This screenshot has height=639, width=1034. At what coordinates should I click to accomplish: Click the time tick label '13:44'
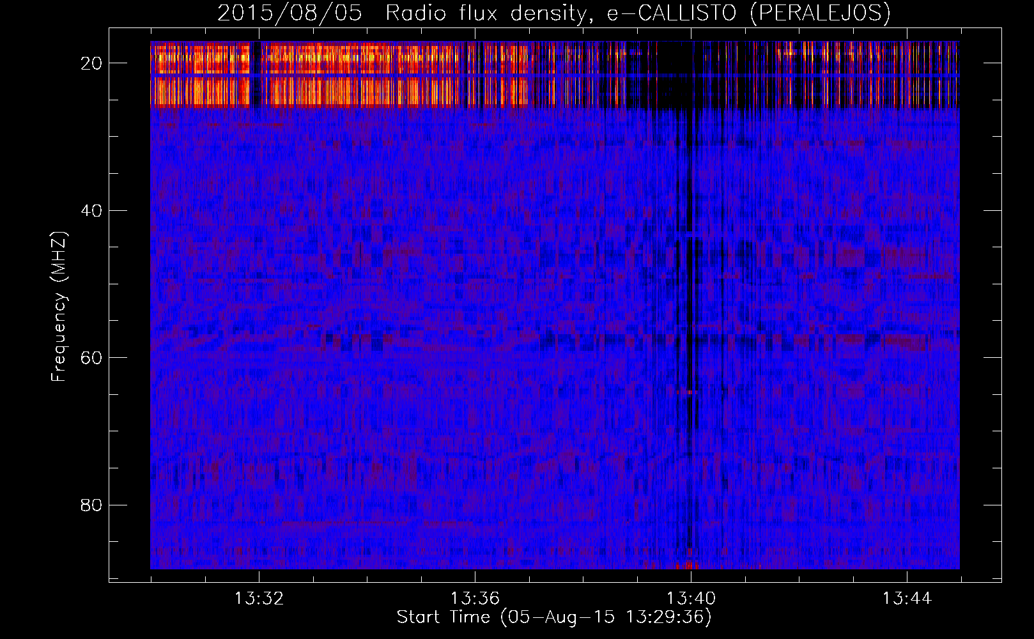point(907,599)
